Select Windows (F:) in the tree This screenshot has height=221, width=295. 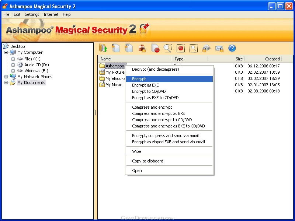[36, 71]
